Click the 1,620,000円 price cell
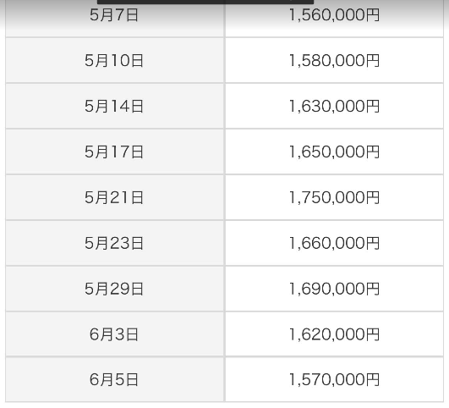Image resolution: width=449 pixels, height=408 pixels. click(334, 334)
